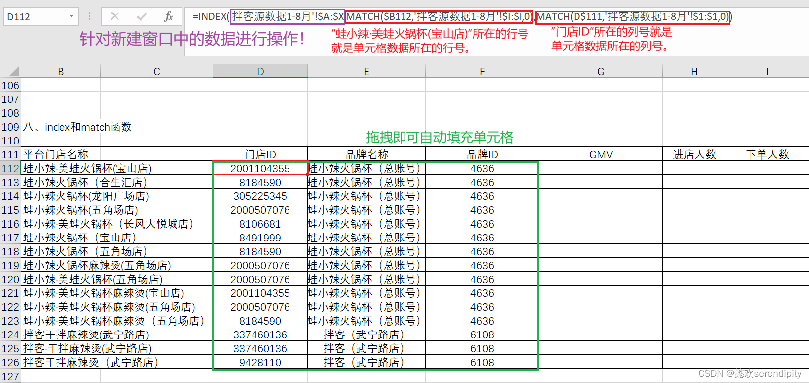The width and height of the screenshot is (809, 383).
Task: Select cell 蛙小辣火锅杯(五角场店) in row 115
Action: tap(117, 210)
